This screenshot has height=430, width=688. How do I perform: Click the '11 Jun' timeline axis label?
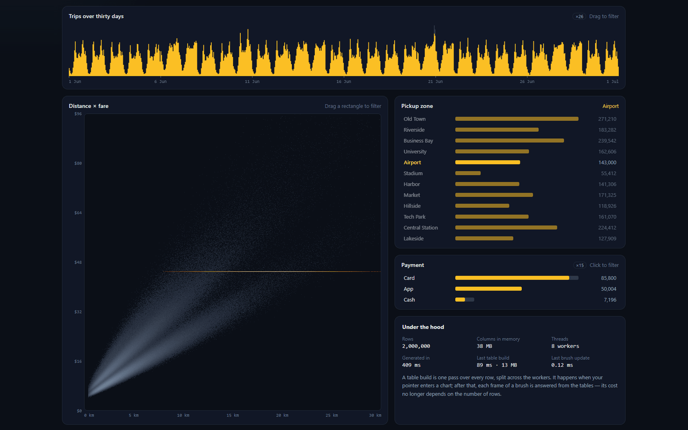pos(252,82)
